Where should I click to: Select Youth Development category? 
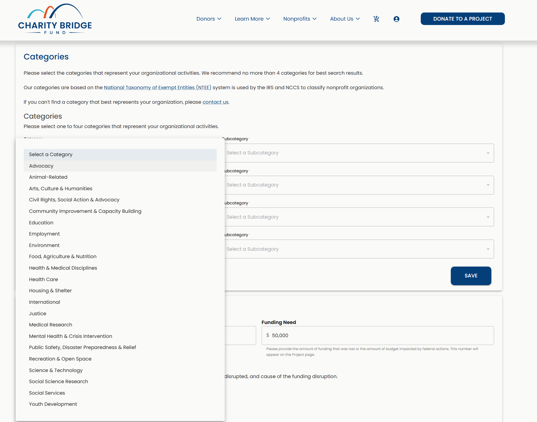click(x=120, y=404)
